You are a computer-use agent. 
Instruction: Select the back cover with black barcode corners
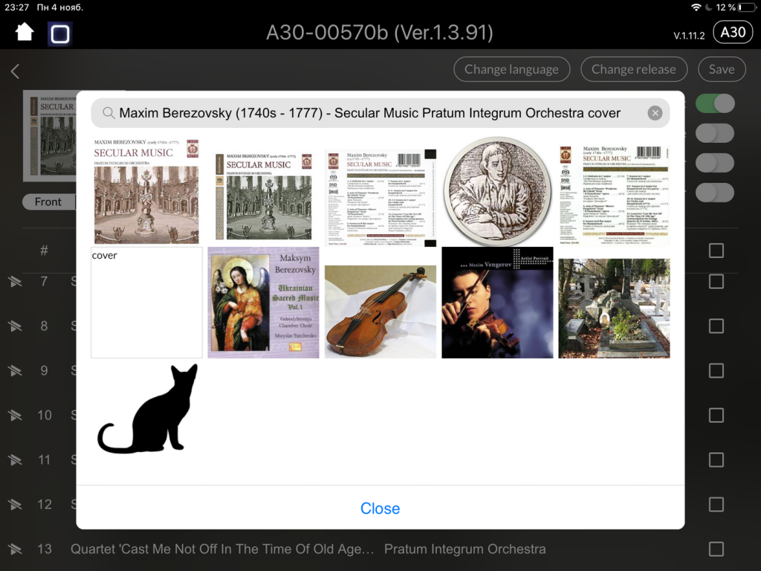pos(381,198)
